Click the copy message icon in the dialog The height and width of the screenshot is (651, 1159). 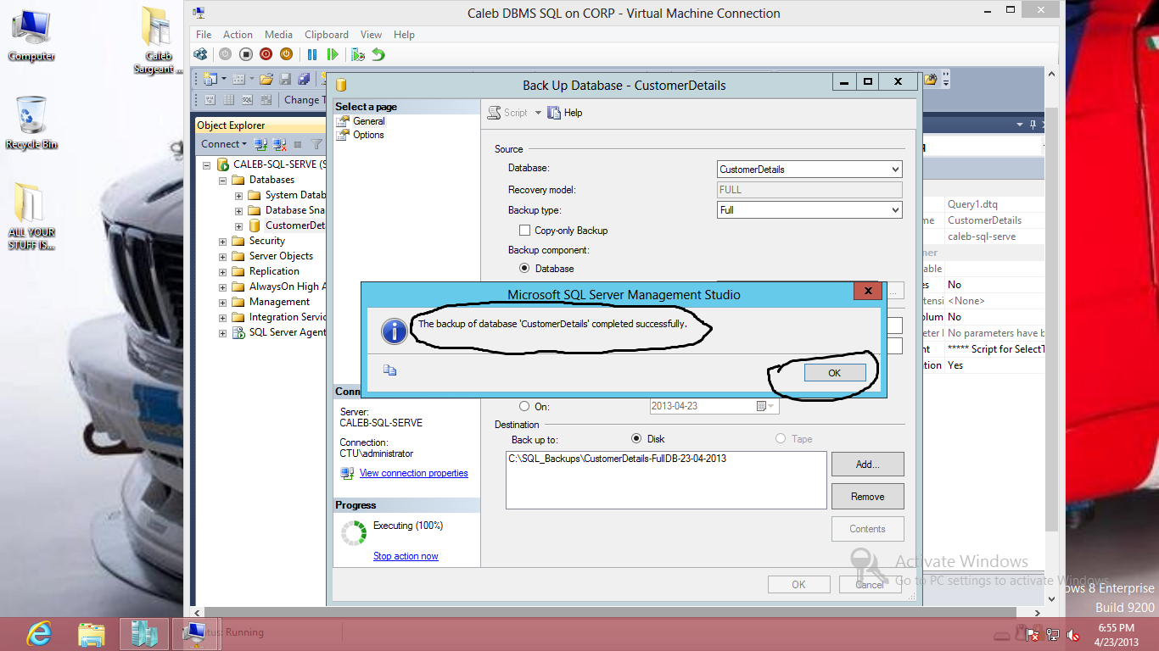[x=390, y=370]
